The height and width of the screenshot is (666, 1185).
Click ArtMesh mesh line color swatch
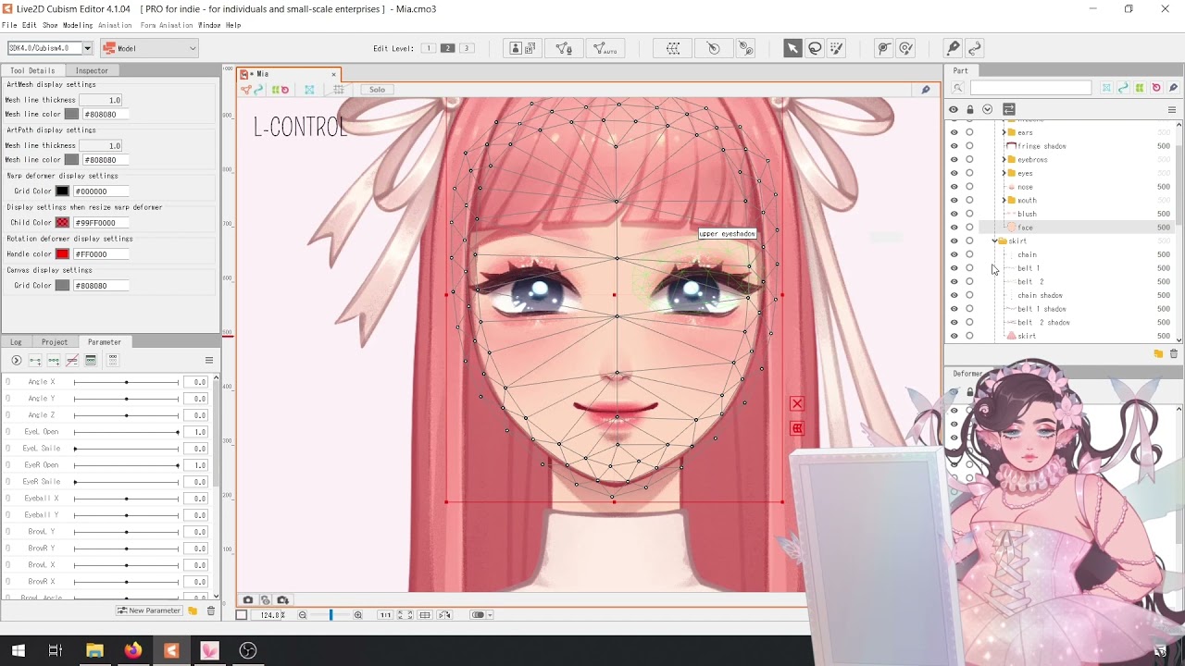pyautogui.click(x=71, y=114)
